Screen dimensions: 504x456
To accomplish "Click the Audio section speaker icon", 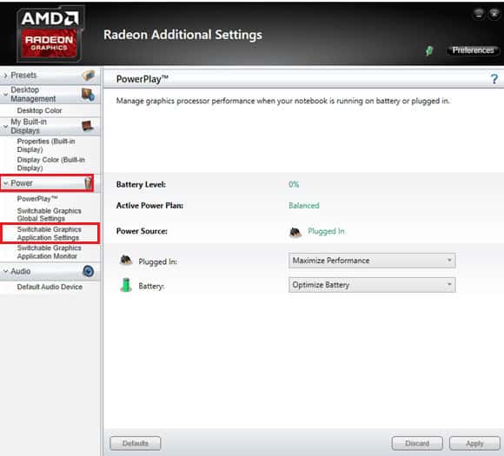I will pos(88,271).
